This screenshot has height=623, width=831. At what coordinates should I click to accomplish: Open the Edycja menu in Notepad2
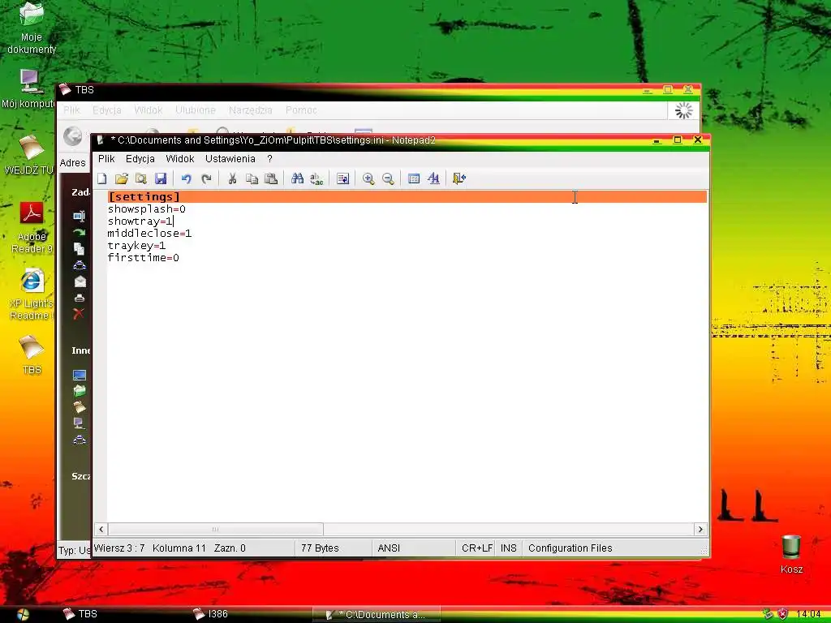coord(140,158)
